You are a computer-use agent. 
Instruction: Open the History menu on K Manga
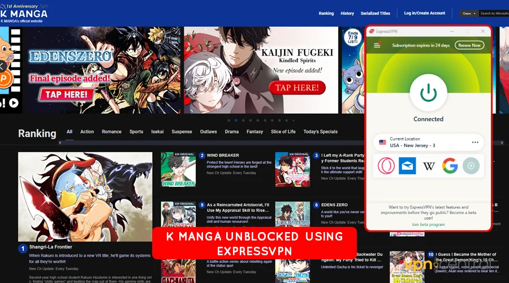(x=347, y=14)
